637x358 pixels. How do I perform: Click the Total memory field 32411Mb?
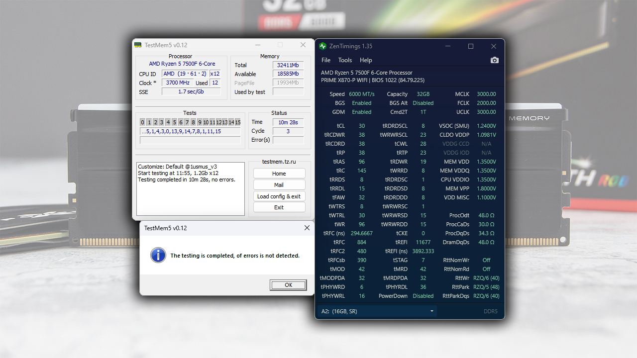point(288,65)
